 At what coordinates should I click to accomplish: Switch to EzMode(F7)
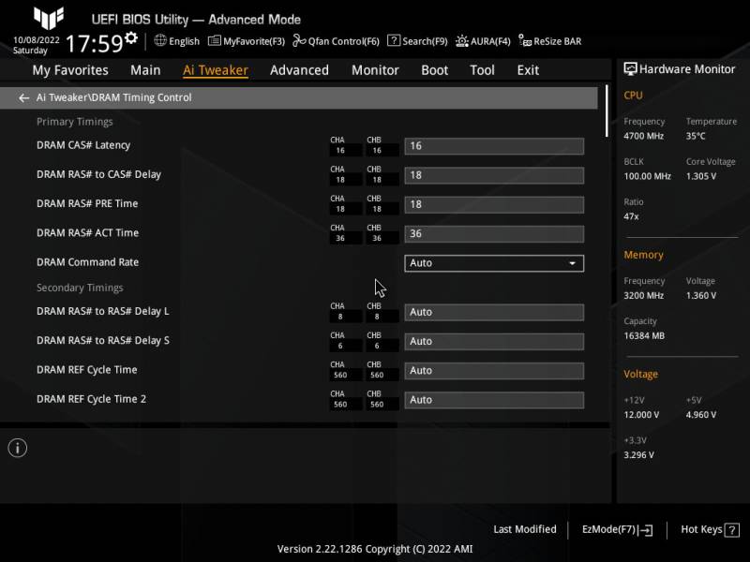coord(617,529)
